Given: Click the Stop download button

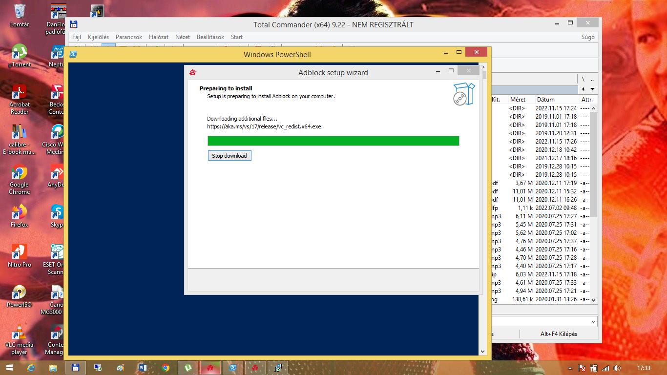Looking at the screenshot, I should pyautogui.click(x=229, y=156).
